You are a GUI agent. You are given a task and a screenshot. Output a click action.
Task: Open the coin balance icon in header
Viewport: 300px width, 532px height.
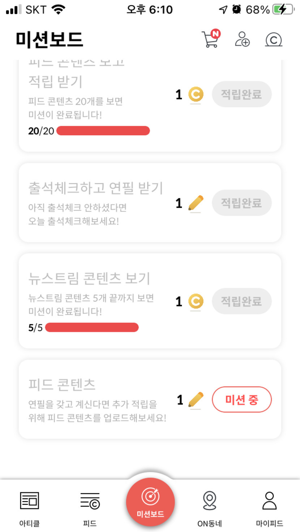pos(273,39)
